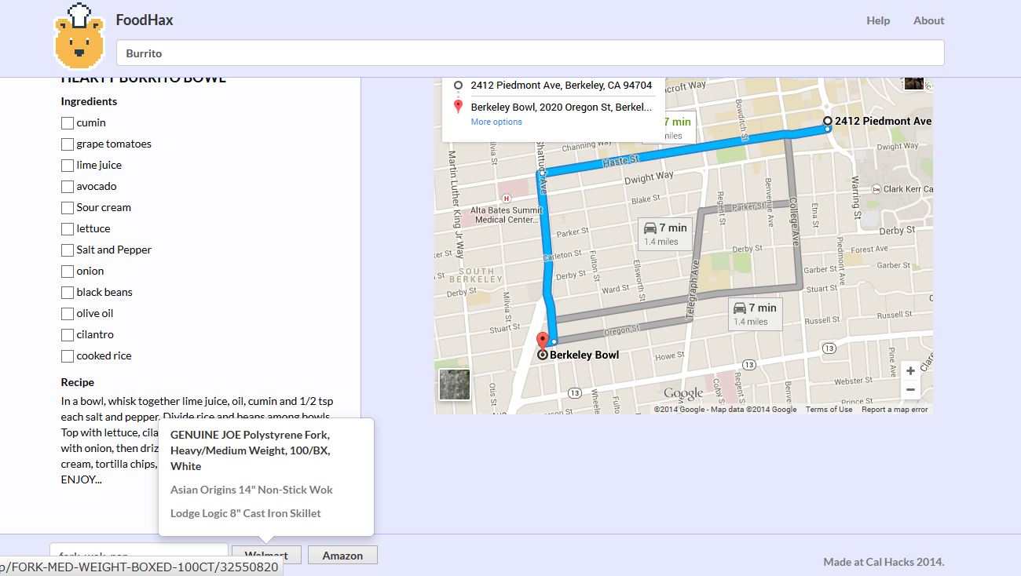The width and height of the screenshot is (1021, 576).
Task: Zoom in the map with plus button
Action: point(910,371)
